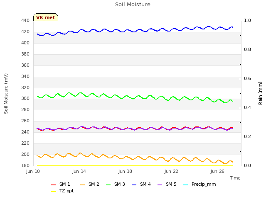Click the Precip_mm legend entry

coord(199,184)
